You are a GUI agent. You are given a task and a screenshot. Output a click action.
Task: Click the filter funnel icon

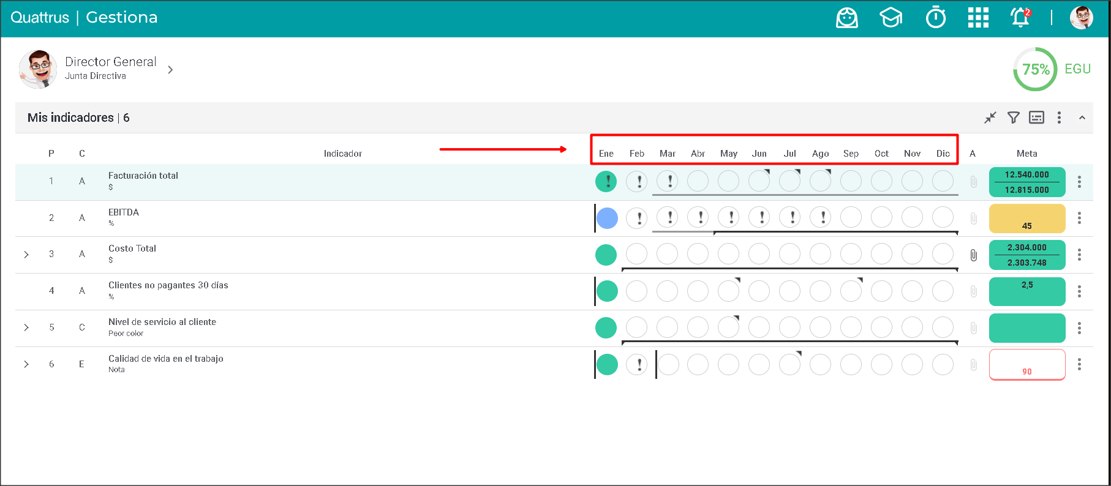[1014, 118]
